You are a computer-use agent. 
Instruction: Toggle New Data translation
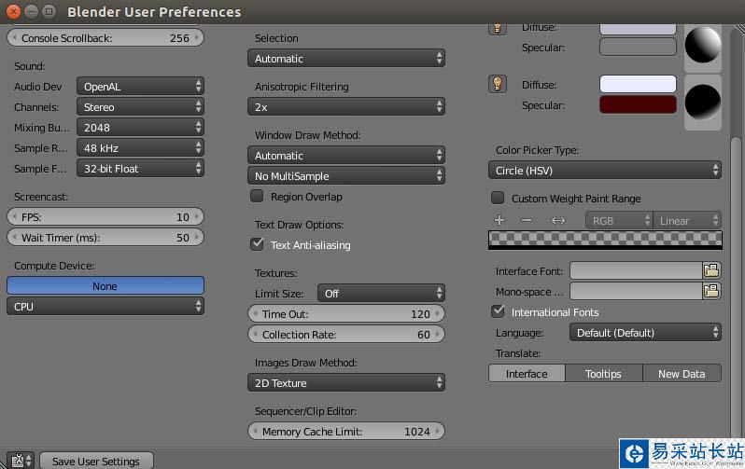pyautogui.click(x=682, y=374)
